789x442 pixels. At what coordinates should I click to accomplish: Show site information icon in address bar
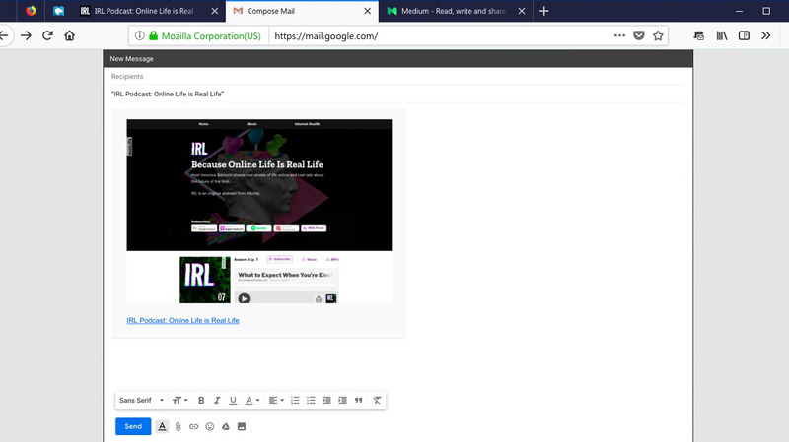pyautogui.click(x=140, y=35)
